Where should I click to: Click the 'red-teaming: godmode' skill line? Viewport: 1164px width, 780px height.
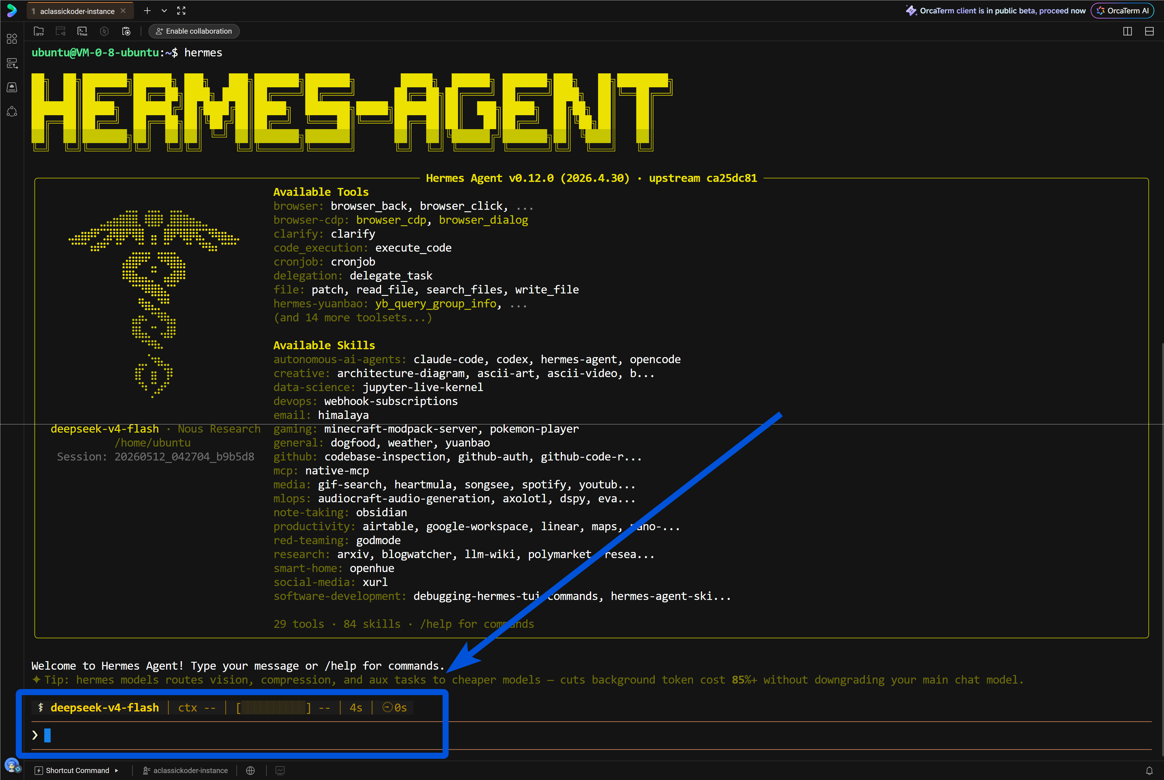tap(337, 540)
